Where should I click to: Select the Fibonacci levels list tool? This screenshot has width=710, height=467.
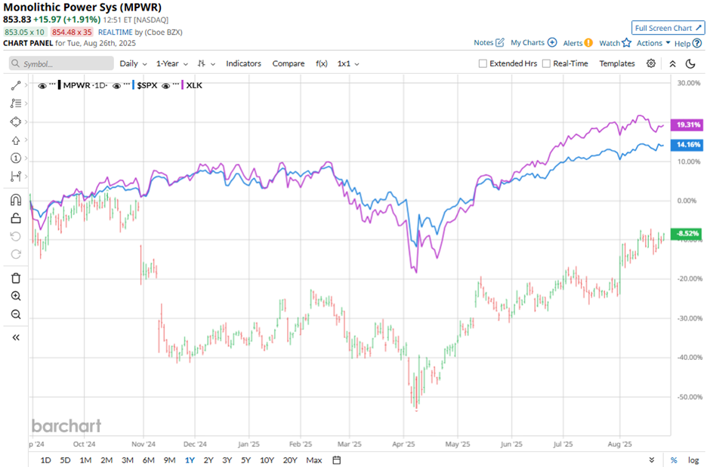point(16,103)
